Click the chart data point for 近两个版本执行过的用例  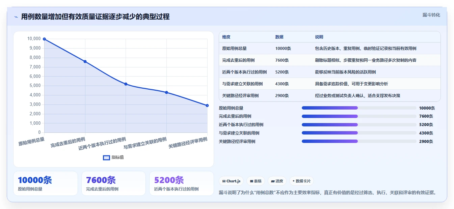tap(126, 84)
